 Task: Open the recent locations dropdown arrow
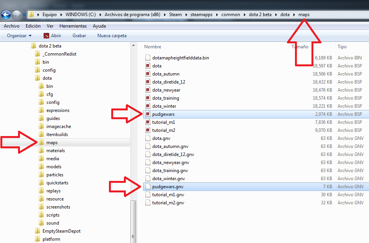pyautogui.click(x=25, y=15)
